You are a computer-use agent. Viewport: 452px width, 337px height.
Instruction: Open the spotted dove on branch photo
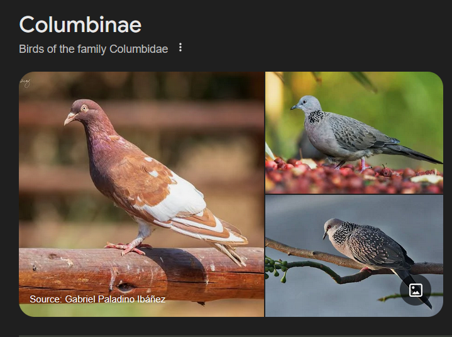pos(354,256)
